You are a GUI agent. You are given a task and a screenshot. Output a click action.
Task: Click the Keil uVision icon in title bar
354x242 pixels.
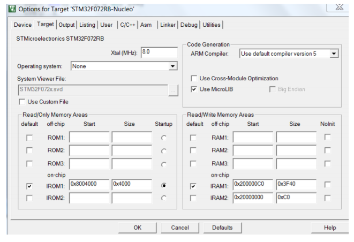pyautogui.click(x=12, y=9)
